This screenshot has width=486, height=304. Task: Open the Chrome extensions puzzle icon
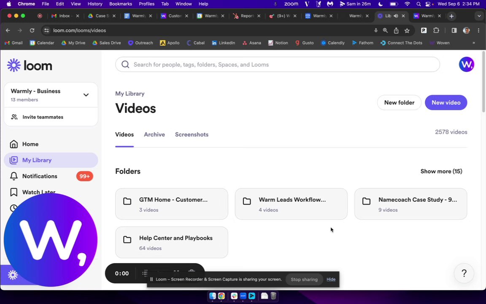pyautogui.click(x=436, y=30)
